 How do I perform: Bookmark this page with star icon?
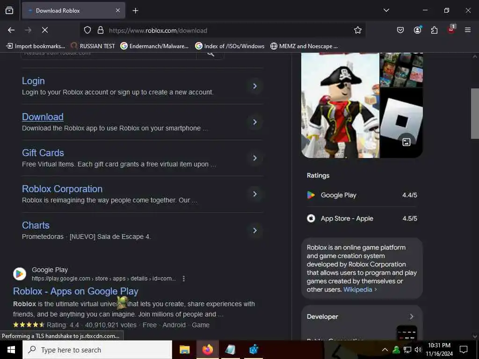point(358,30)
